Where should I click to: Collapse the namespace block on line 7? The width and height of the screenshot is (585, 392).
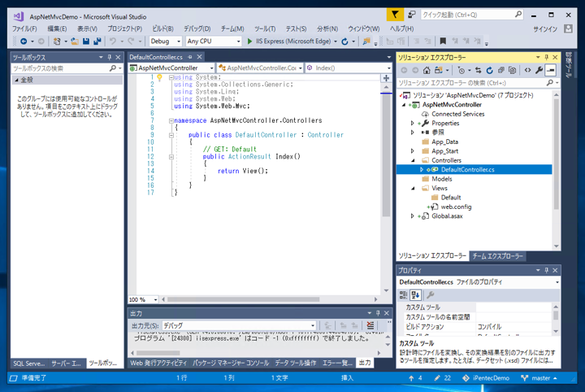(171, 120)
